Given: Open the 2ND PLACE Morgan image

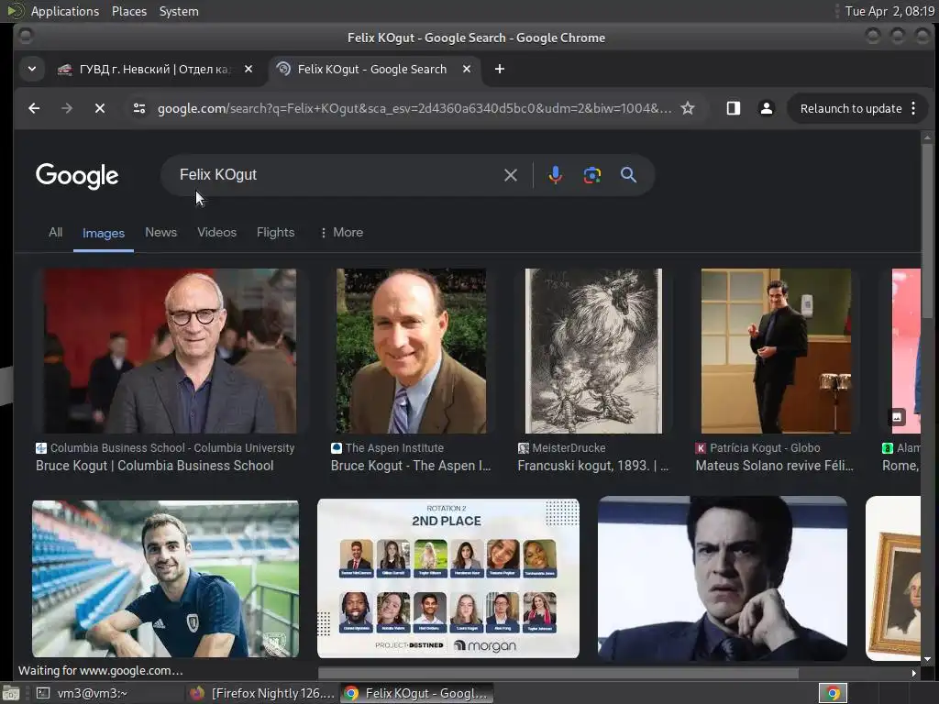Looking at the screenshot, I should pos(447,578).
